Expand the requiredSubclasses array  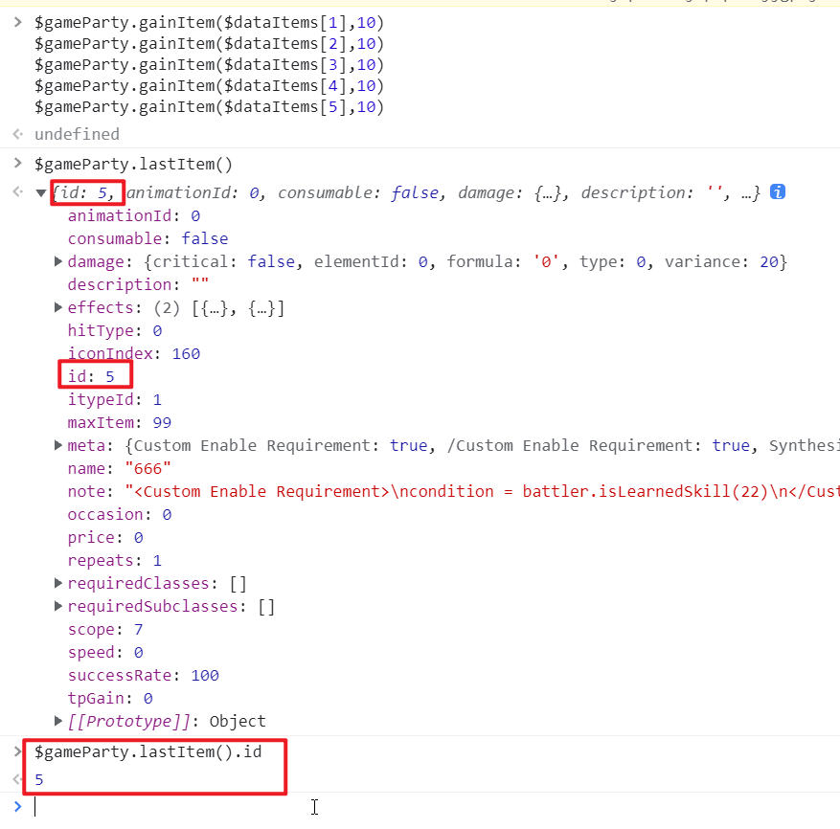tap(58, 606)
